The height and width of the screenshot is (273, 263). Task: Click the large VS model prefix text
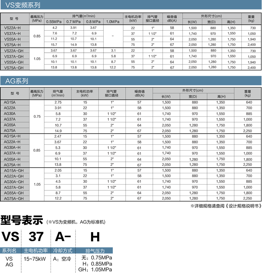pyautogui.click(x=10, y=237)
